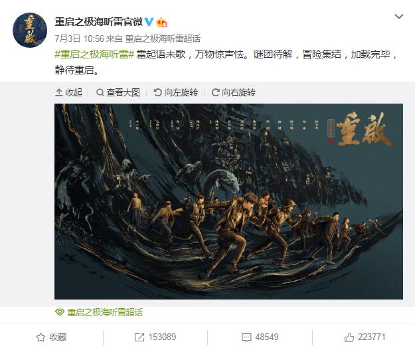This screenshot has height=348, width=415.
Task: Open the 7月3日 10:56 timestamp link
Action: click(80, 39)
